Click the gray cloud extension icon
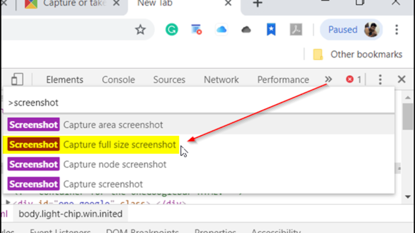The height and width of the screenshot is (233, 415). (x=246, y=30)
